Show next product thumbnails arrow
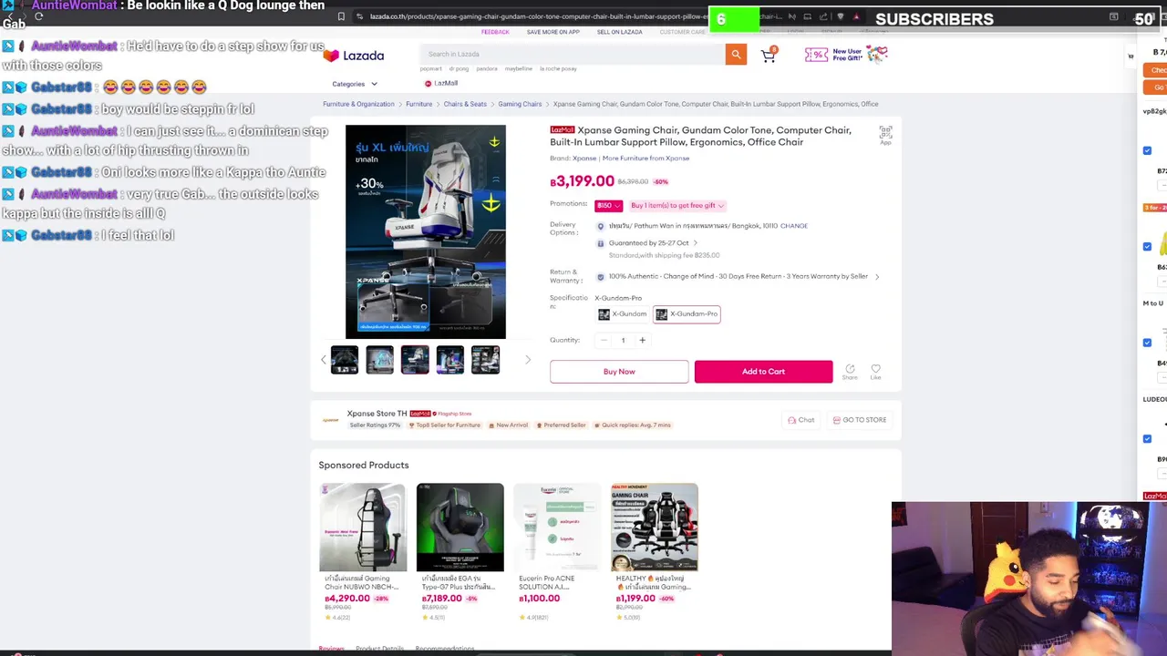 (x=527, y=360)
